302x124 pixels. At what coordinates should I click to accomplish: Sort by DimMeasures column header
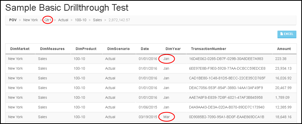click(52, 49)
